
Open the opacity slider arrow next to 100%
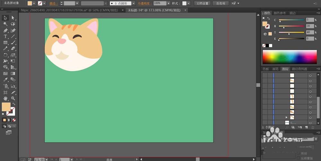coord(168,3)
